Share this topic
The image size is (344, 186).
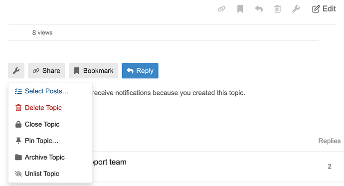click(x=46, y=71)
